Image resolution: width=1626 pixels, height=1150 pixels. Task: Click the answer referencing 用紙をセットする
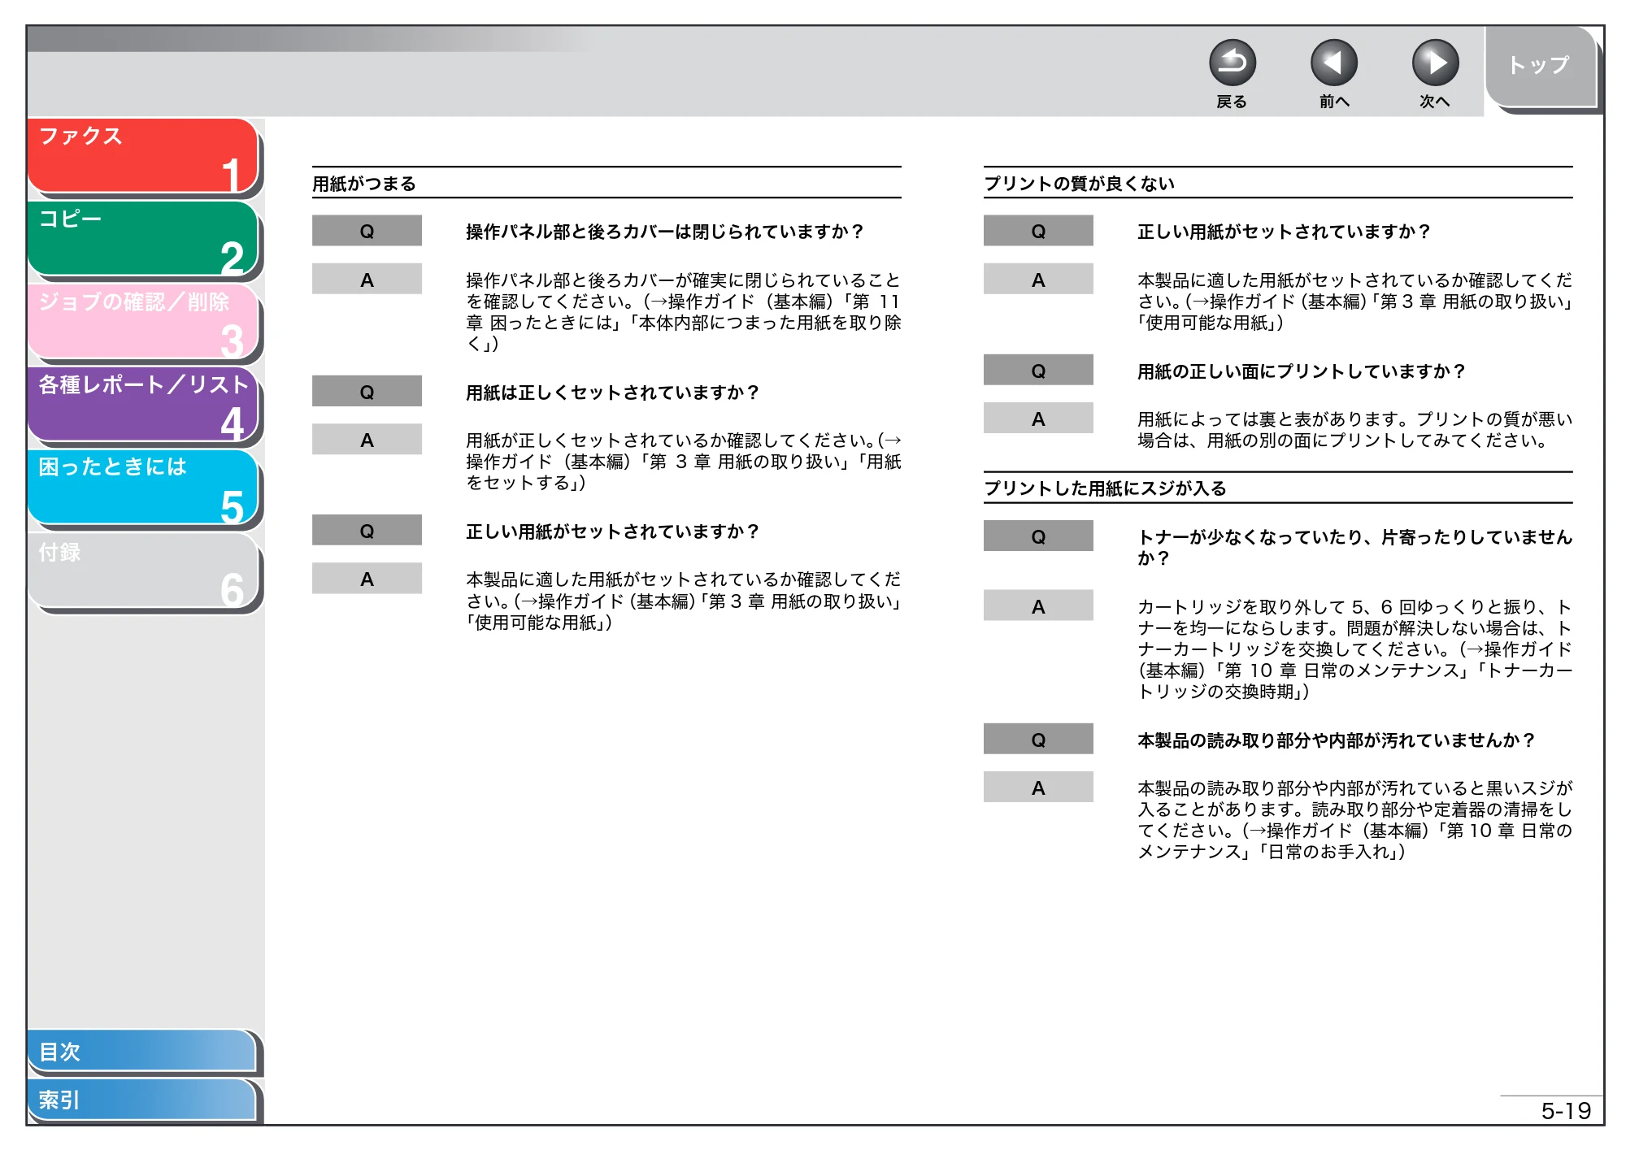pyautogui.click(x=683, y=462)
